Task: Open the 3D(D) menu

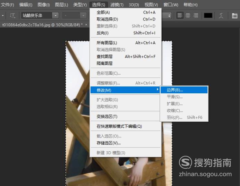Action: pyautogui.click(x=134, y=5)
